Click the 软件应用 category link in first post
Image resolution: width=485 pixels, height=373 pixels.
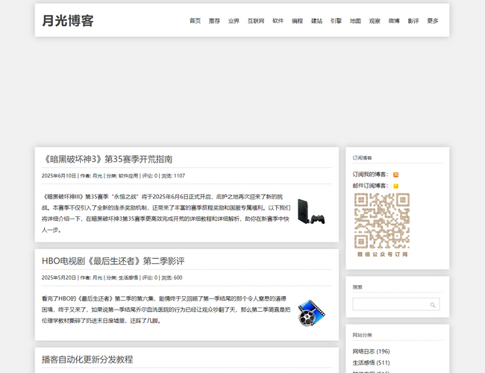click(x=128, y=176)
